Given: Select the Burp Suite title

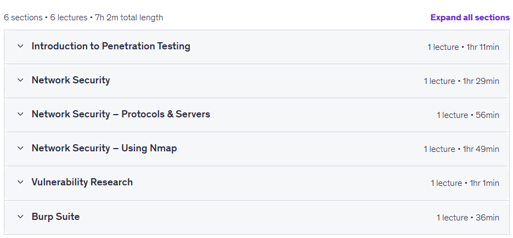Looking at the screenshot, I should click(55, 217).
